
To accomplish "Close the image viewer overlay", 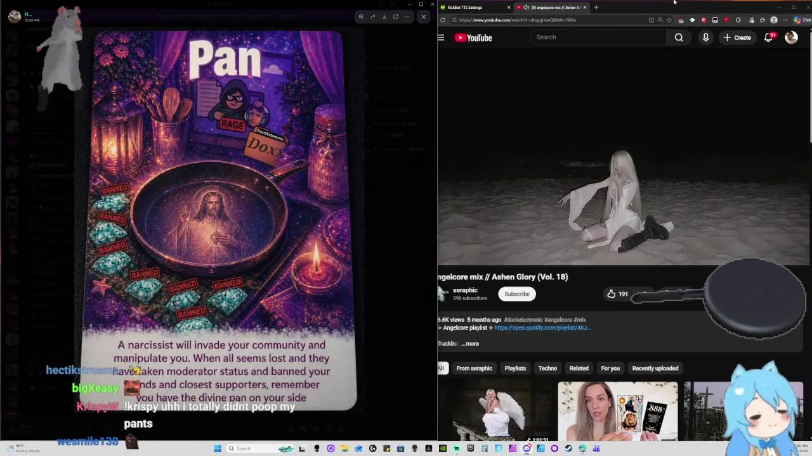I will pyautogui.click(x=424, y=16).
